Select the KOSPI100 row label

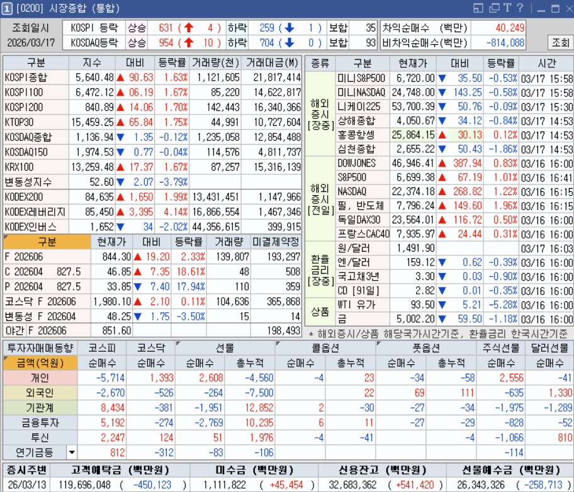pos(36,92)
